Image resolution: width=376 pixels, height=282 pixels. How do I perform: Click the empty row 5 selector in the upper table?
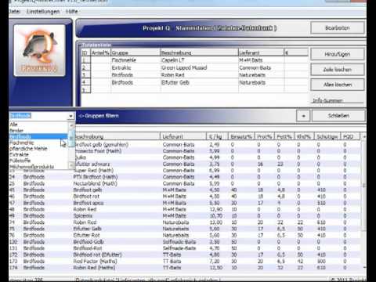pos(86,90)
